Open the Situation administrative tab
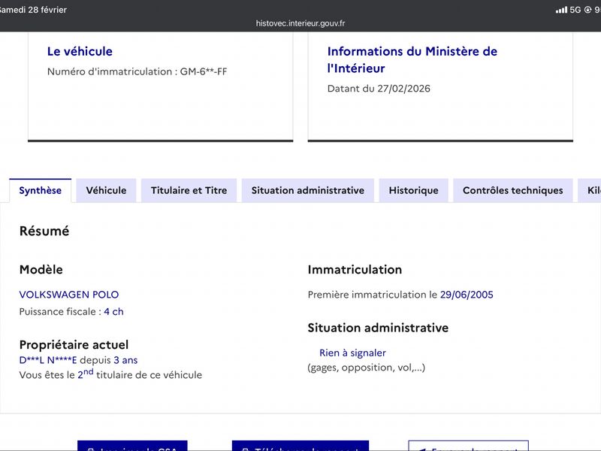This screenshot has height=451, width=601. [307, 190]
